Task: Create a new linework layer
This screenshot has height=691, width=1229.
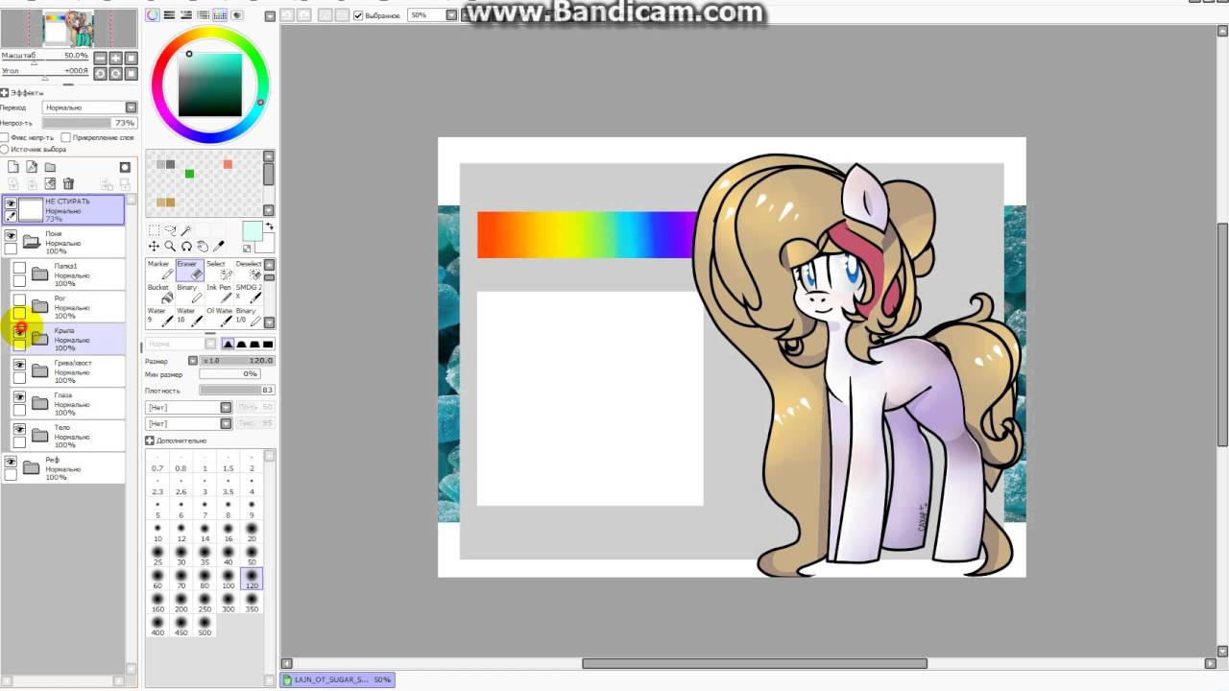Action: coord(32,167)
